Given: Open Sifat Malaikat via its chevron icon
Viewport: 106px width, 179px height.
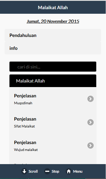Looking at the screenshot, I should 91,122.
